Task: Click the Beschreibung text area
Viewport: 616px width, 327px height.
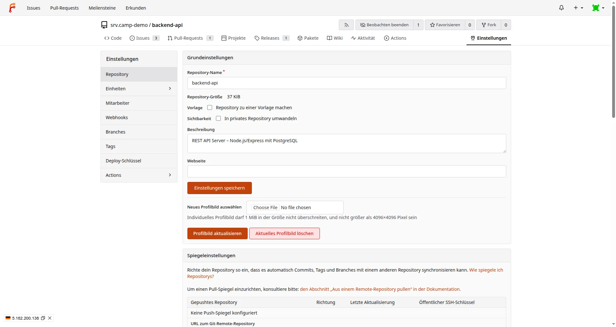Action: (x=346, y=143)
